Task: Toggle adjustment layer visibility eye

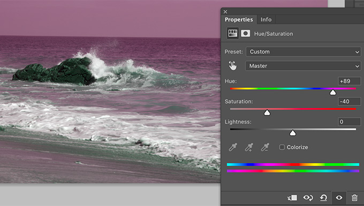Action: coord(339,197)
